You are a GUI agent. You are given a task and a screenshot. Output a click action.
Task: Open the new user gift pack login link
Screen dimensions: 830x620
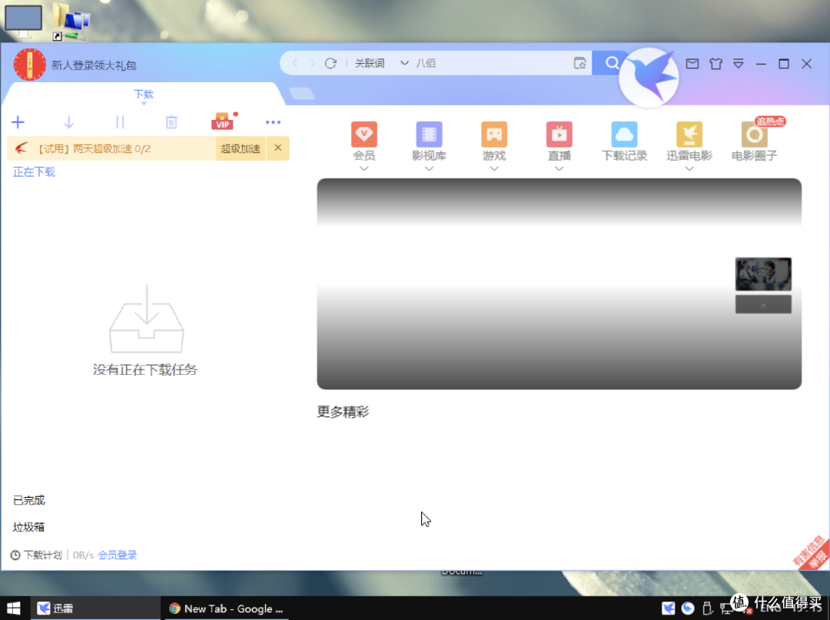(94, 65)
